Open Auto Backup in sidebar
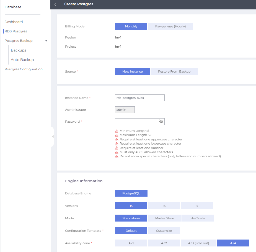Viewport: 256px width, 252px height. point(22,60)
